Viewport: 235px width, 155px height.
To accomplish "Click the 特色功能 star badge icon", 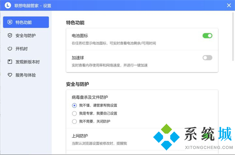I will (10, 22).
